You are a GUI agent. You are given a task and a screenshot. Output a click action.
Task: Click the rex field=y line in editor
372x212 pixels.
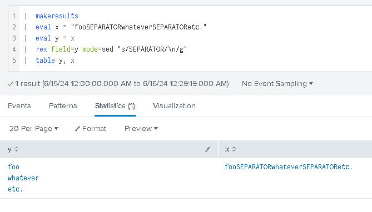click(x=111, y=49)
